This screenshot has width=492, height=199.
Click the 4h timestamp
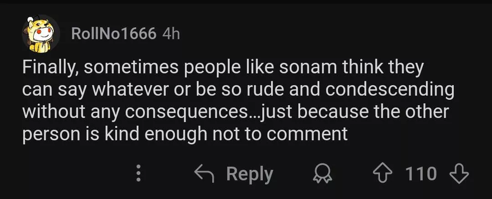tap(171, 34)
